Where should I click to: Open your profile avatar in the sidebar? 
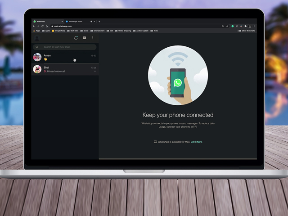click(37, 38)
